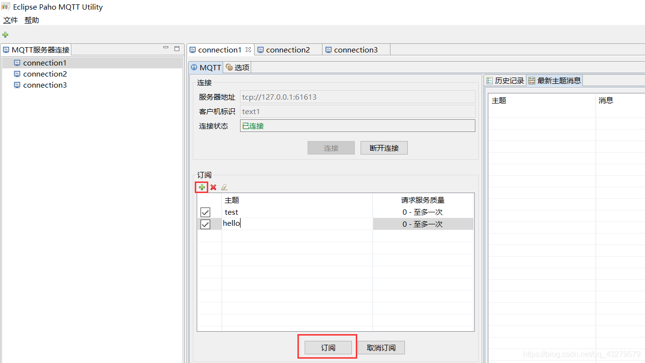Click the Eclipse Paho app icon in title bar

(6, 7)
